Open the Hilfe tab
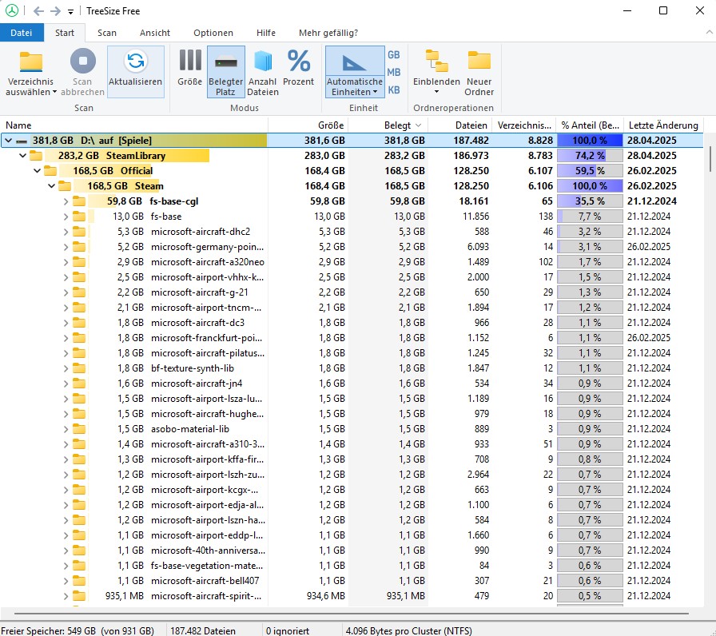The width and height of the screenshot is (716, 636). [266, 33]
